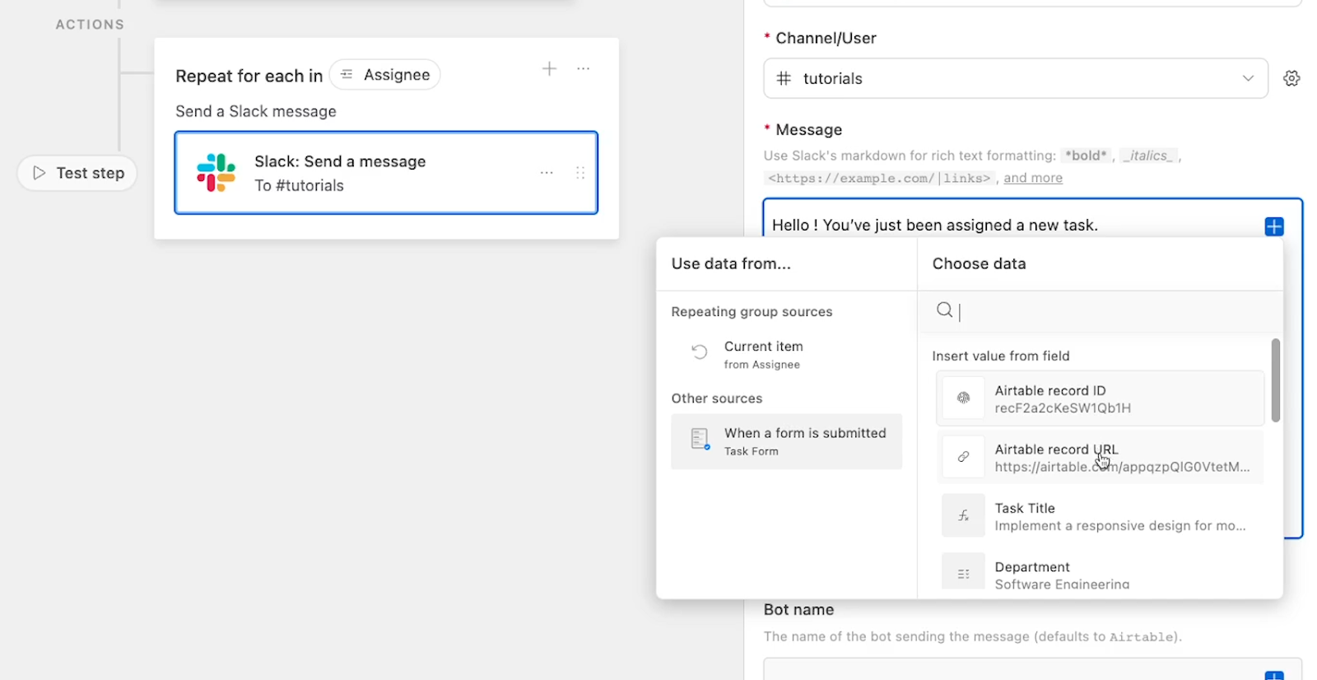This screenshot has height=680, width=1317.
Task: Click the Test step button
Action: pyautogui.click(x=77, y=173)
